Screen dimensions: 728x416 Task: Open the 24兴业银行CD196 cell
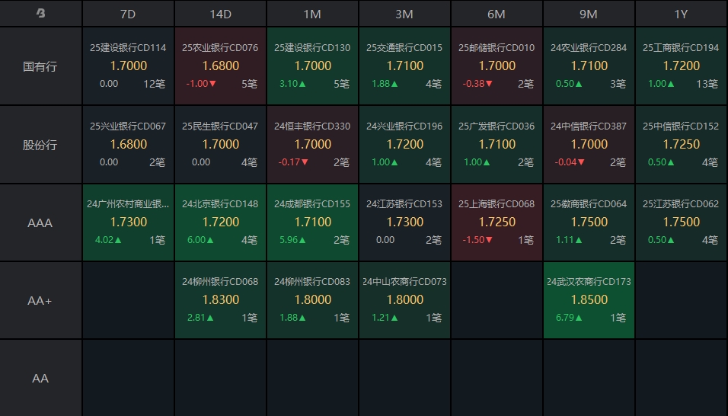click(404, 145)
